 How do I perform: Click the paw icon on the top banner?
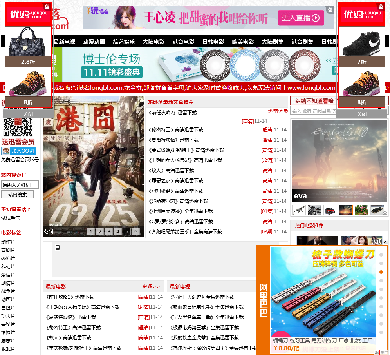tap(330, 10)
